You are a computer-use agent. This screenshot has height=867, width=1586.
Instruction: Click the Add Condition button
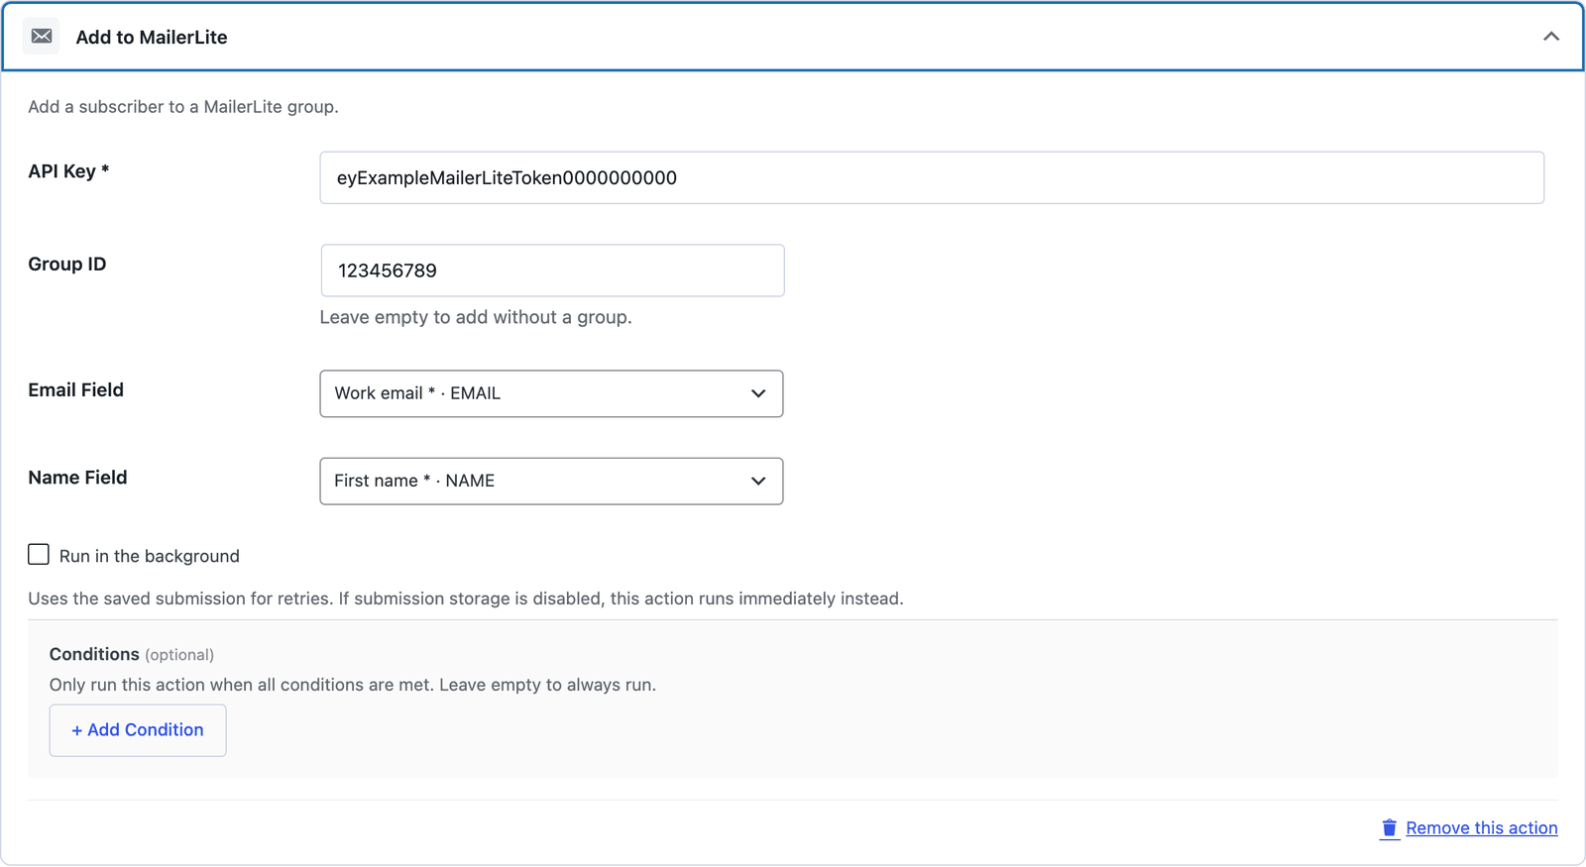[x=138, y=730]
